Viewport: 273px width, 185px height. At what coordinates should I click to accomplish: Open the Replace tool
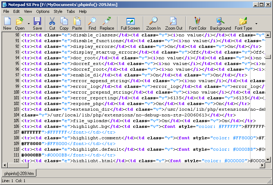[107, 24]
